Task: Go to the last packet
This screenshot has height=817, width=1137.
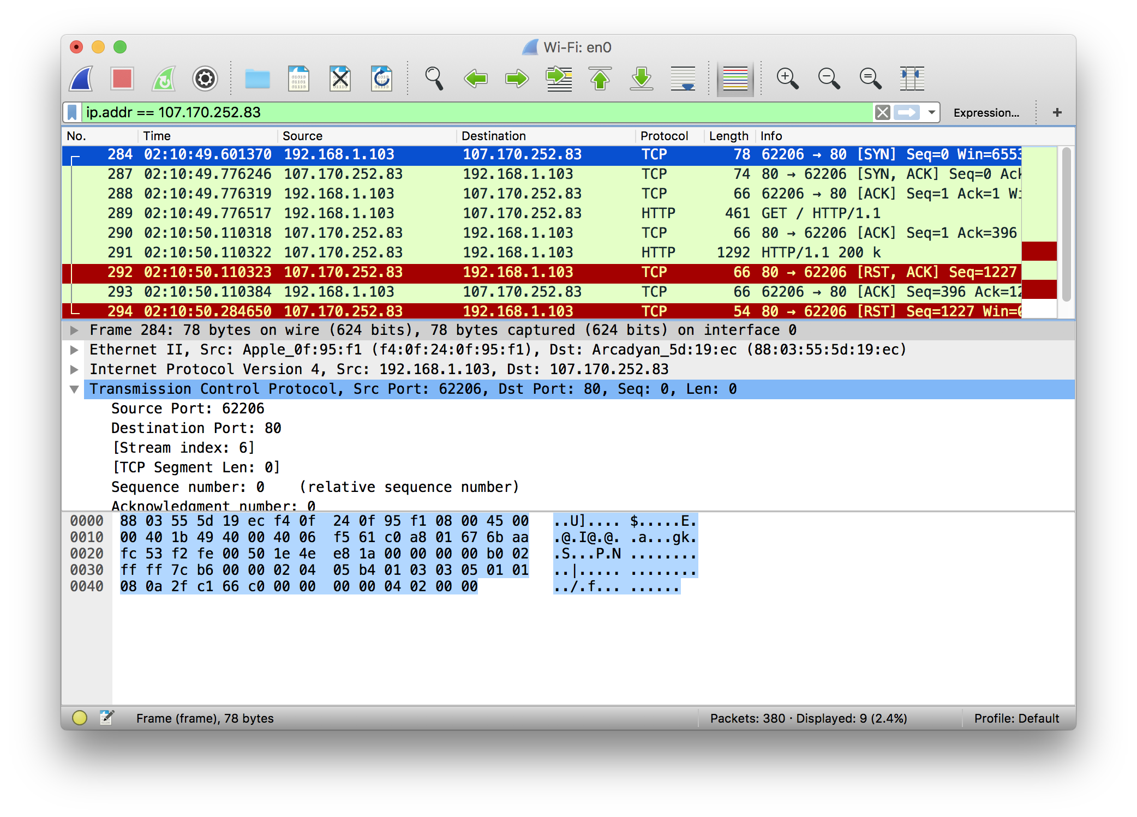Action: 642,79
